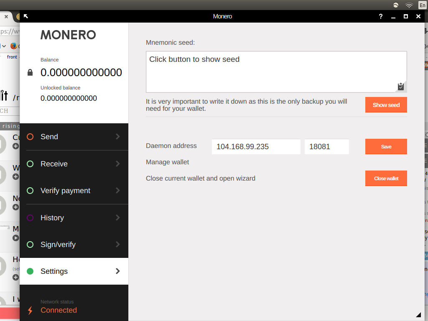Edit the daemon address IP field
This screenshot has height=321, width=428.
pos(256,147)
